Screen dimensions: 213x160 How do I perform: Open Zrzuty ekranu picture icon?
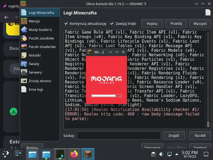pos(24,81)
